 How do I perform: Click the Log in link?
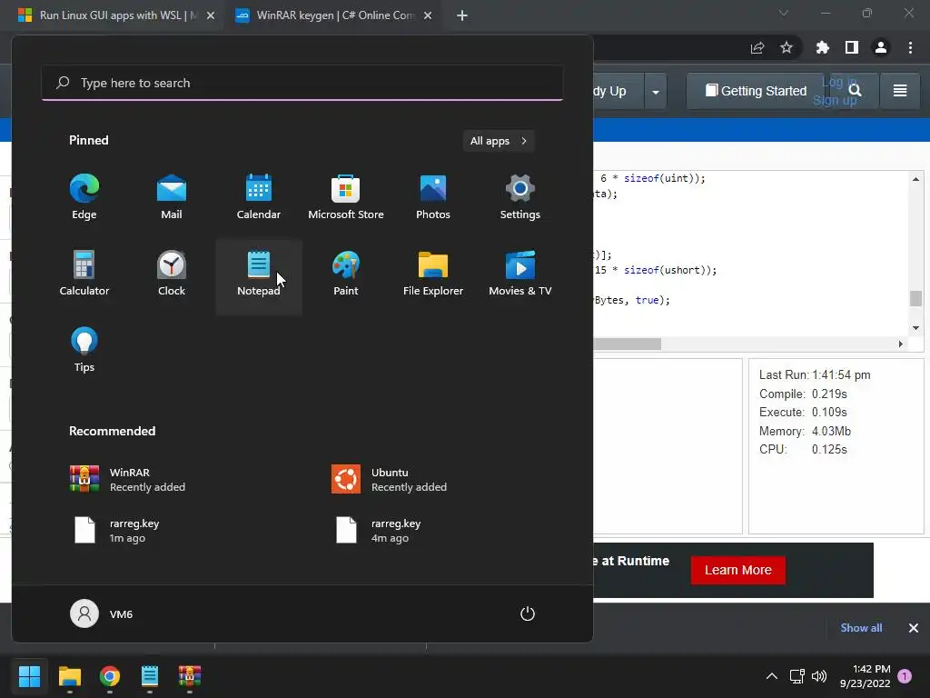(838, 83)
